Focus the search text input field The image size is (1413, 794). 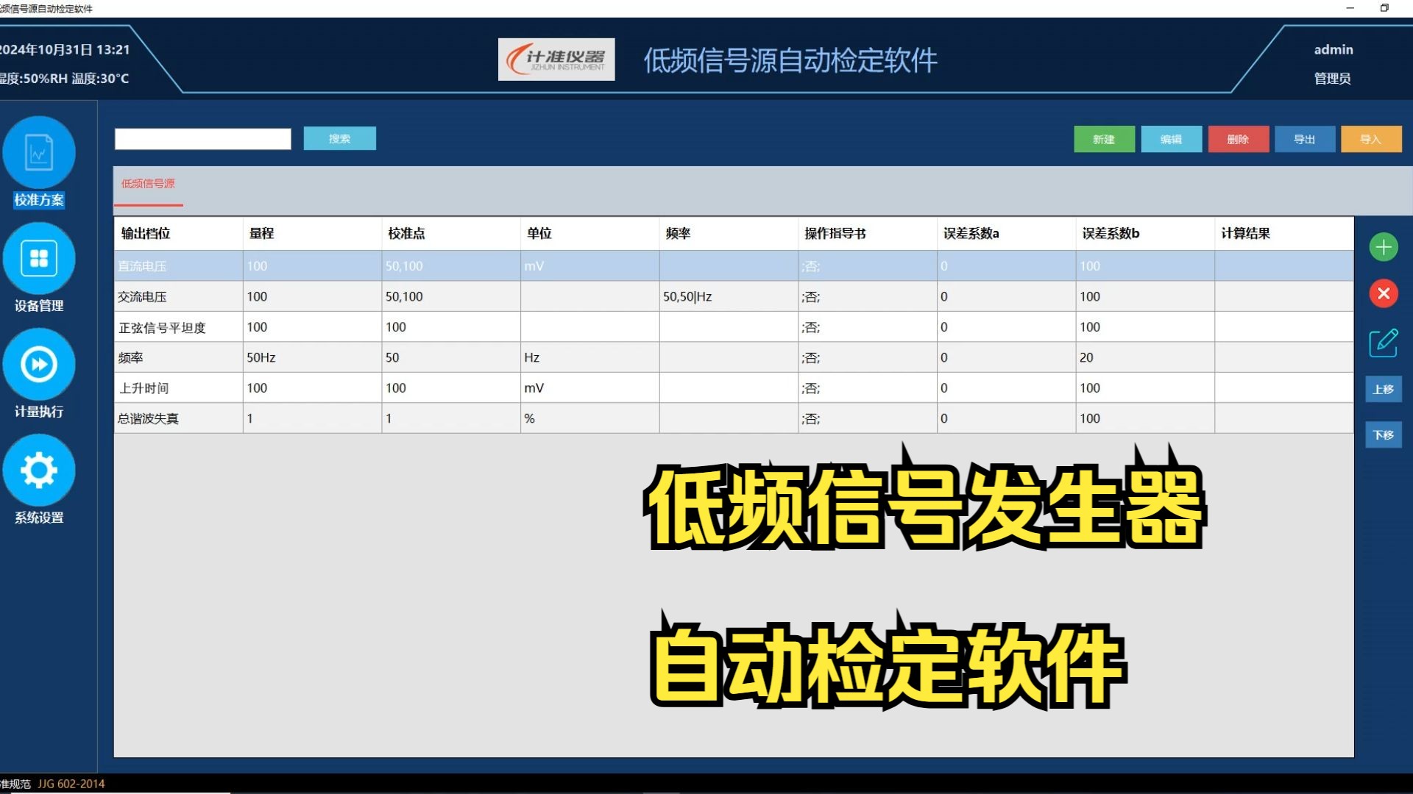203,139
